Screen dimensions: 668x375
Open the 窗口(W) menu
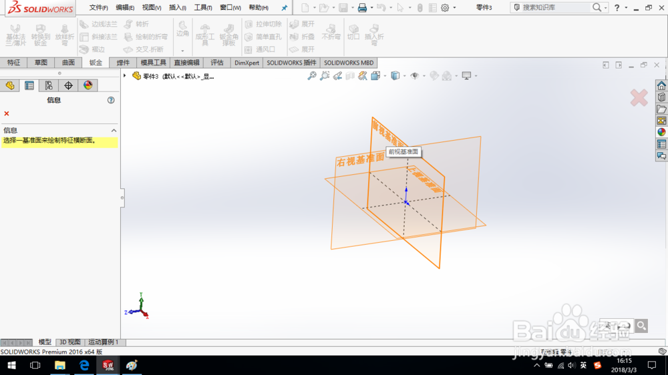coord(230,7)
